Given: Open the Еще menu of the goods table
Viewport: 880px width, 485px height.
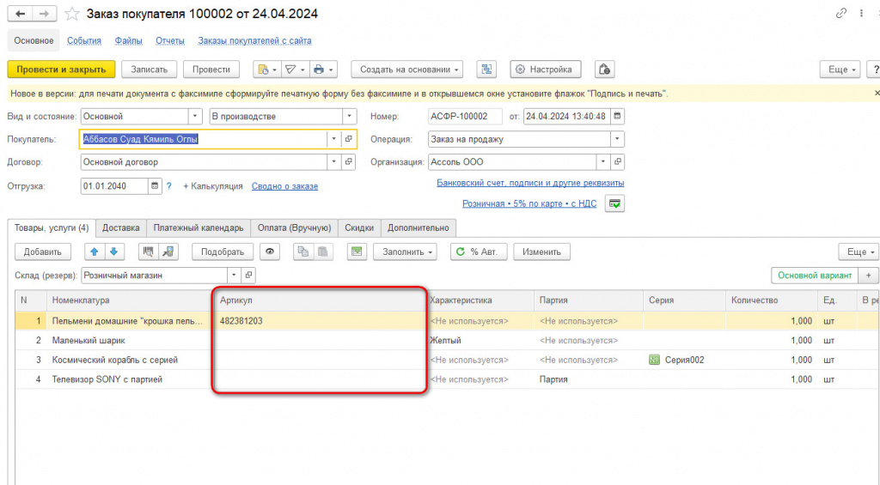Looking at the screenshot, I should pos(859,252).
